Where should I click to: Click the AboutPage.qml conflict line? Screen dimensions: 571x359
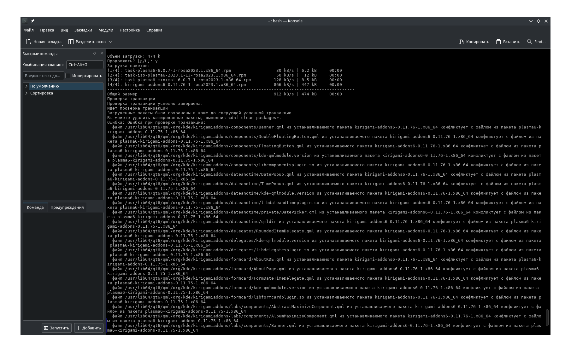(324, 271)
